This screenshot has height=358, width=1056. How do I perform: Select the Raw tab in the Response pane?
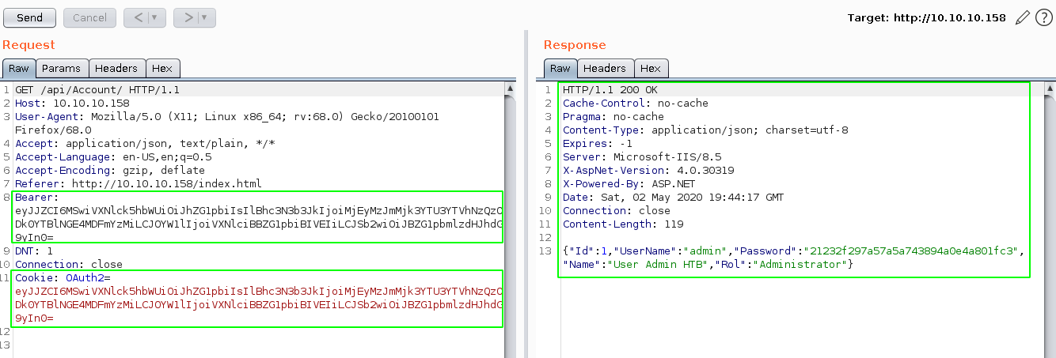(x=560, y=69)
